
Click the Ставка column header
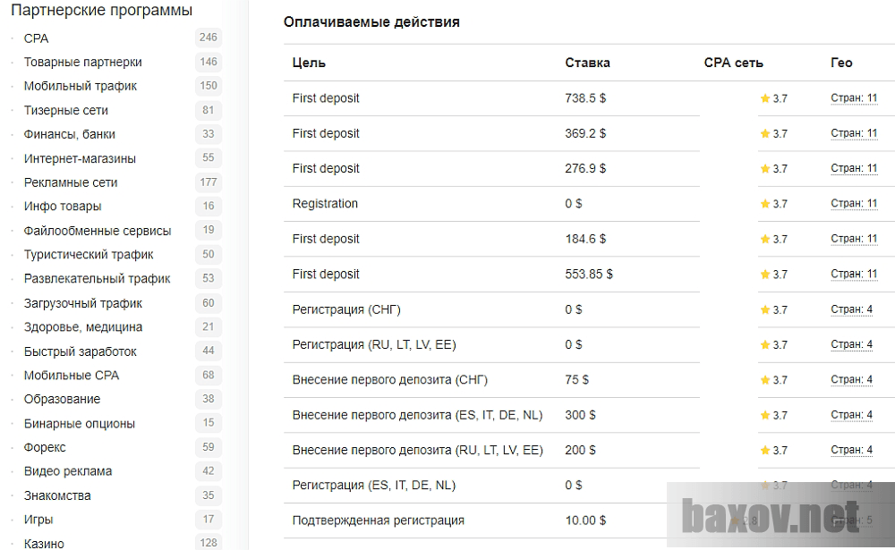coord(587,63)
